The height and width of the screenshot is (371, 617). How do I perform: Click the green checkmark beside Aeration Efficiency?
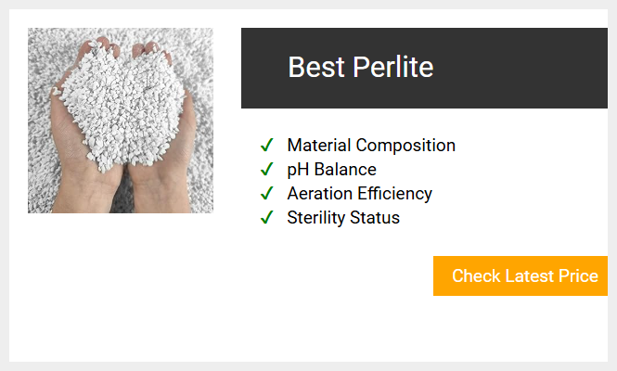267,193
